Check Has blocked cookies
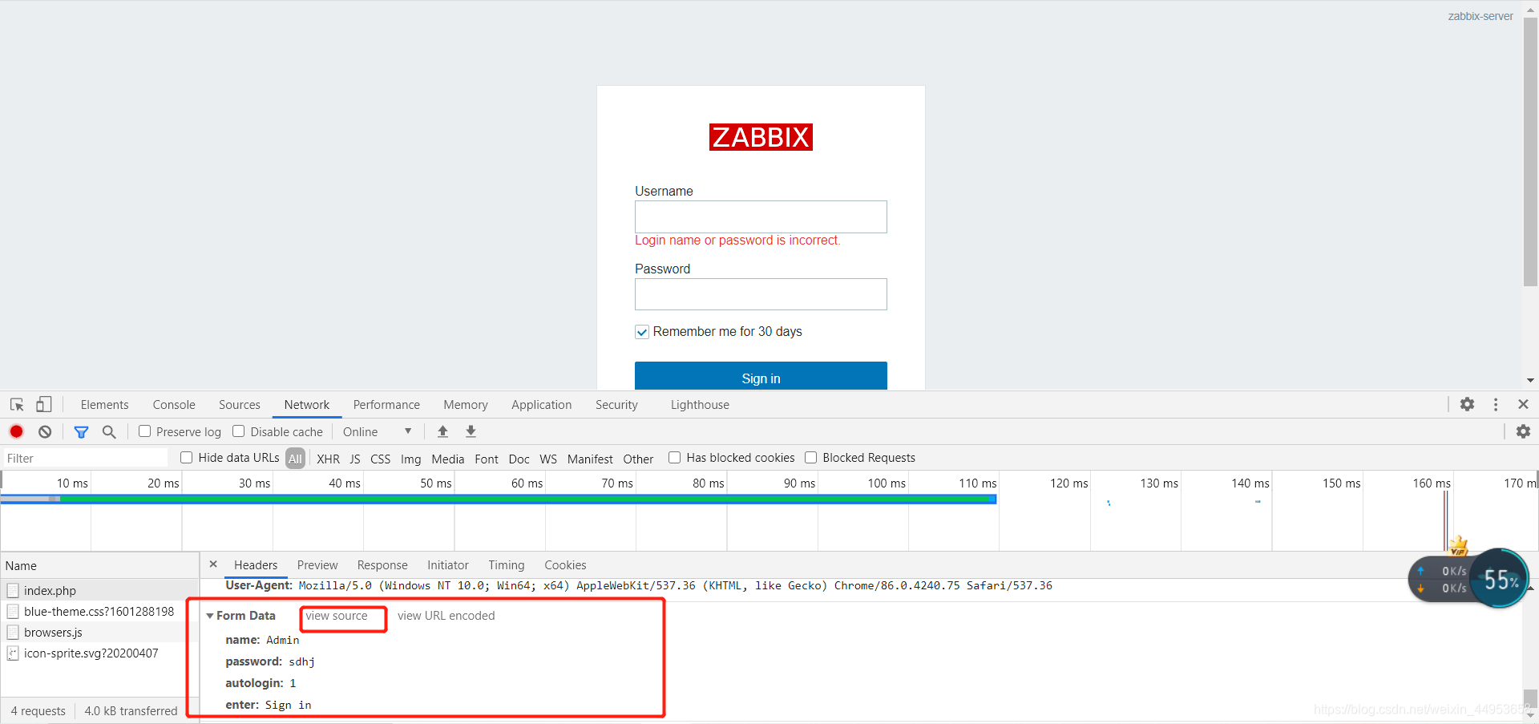Viewport: 1539px width, 724px height. pyautogui.click(x=675, y=457)
